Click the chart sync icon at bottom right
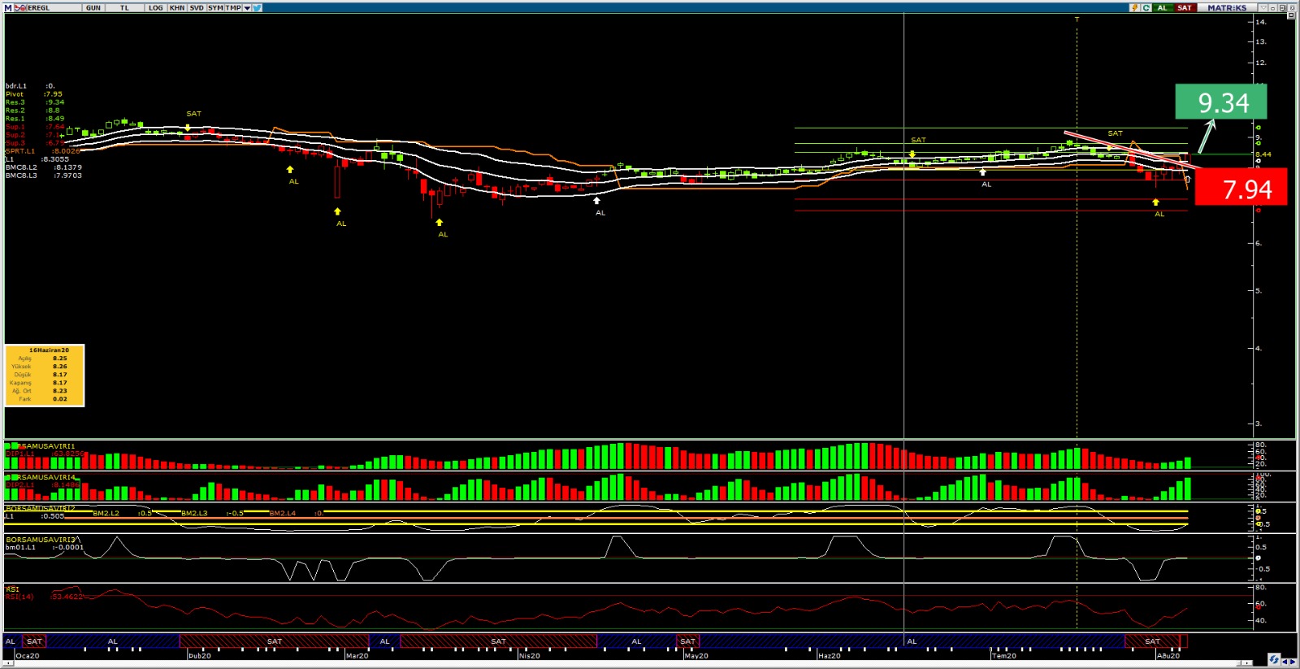 (1273, 659)
